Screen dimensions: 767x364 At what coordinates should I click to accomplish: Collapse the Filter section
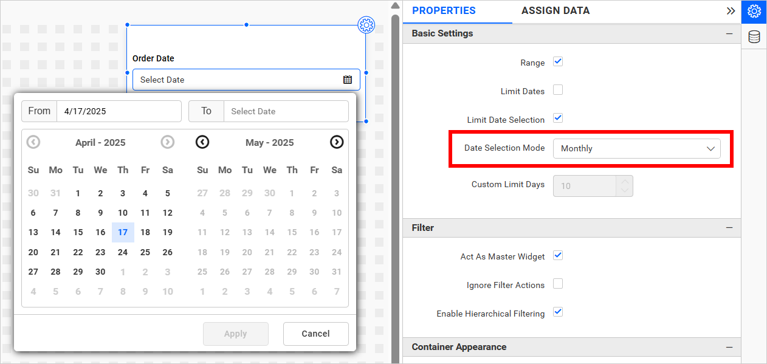[x=729, y=228]
